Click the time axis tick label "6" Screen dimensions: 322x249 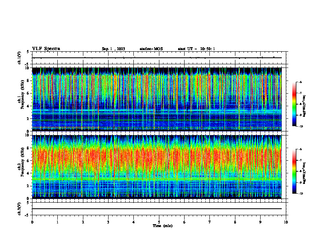pos(185,222)
